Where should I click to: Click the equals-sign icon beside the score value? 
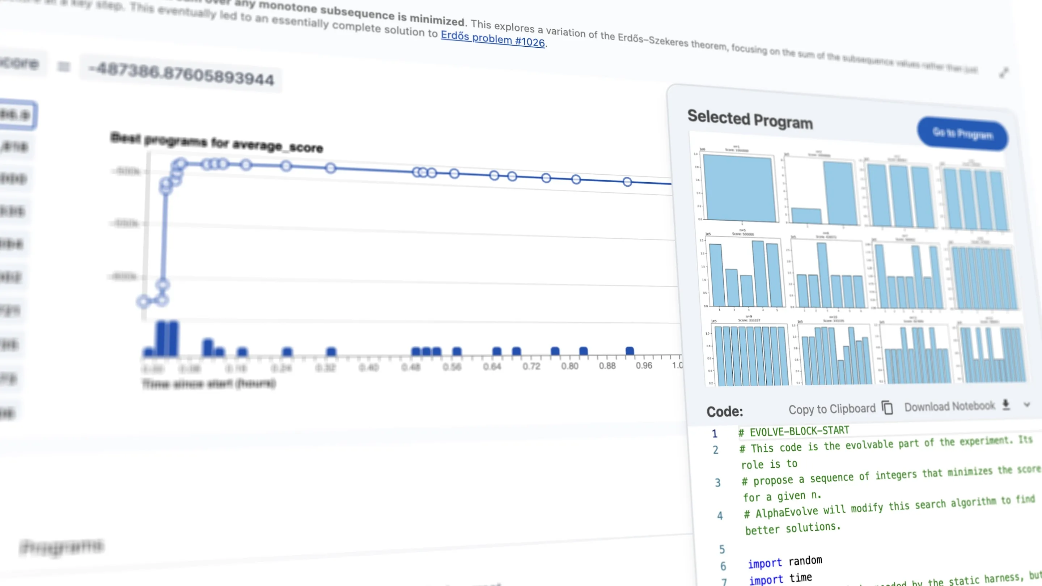click(64, 66)
